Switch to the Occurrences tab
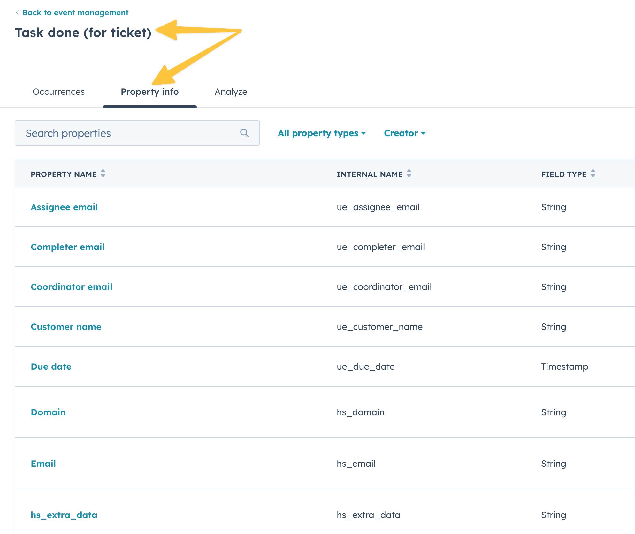This screenshot has width=635, height=534. [58, 92]
